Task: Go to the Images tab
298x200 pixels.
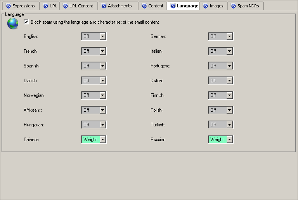Action: (x=213, y=6)
